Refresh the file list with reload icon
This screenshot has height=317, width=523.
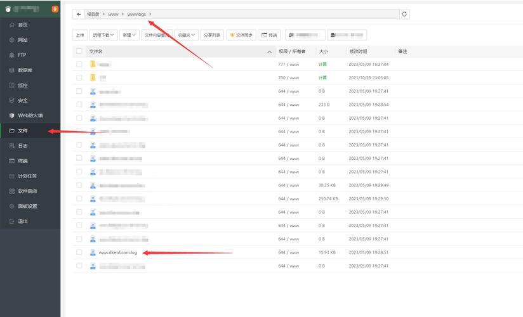click(404, 14)
